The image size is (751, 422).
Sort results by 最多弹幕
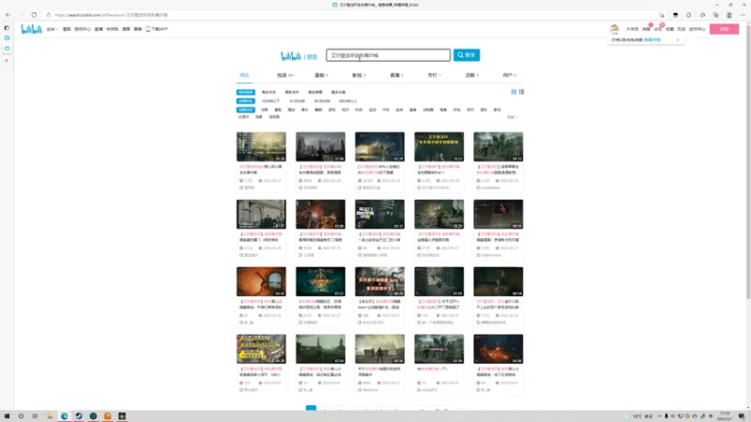315,92
